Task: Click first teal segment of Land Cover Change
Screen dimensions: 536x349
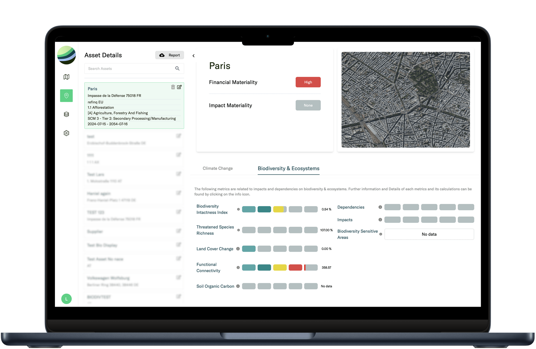Action: [x=249, y=249]
